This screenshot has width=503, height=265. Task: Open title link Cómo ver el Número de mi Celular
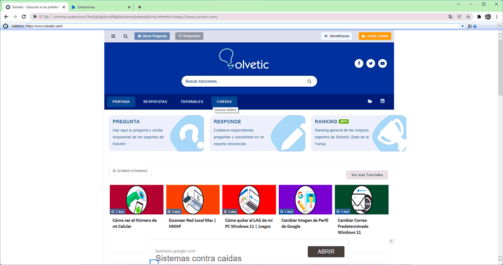135,223
